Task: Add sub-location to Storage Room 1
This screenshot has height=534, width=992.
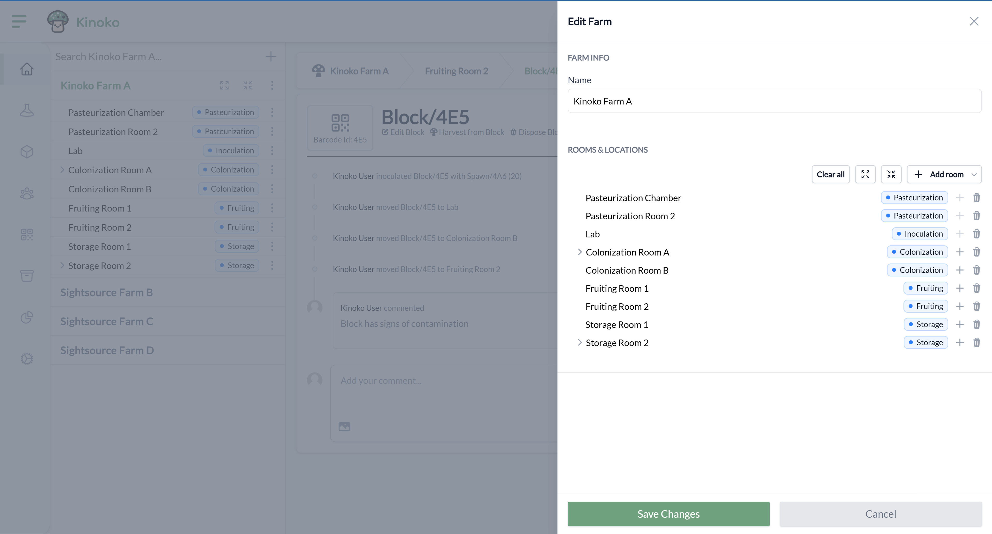Action: pos(959,324)
